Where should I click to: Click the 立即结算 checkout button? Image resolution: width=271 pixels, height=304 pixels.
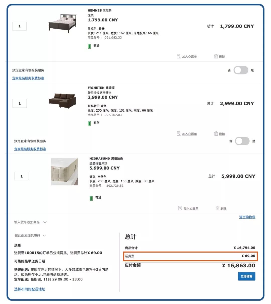[246, 276]
